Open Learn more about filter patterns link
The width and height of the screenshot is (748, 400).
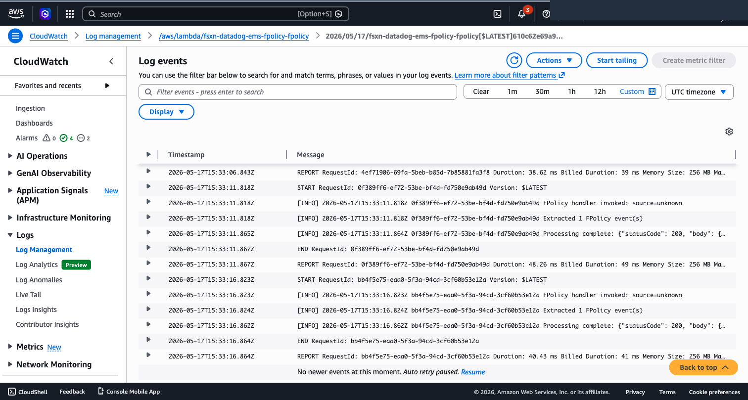point(510,75)
